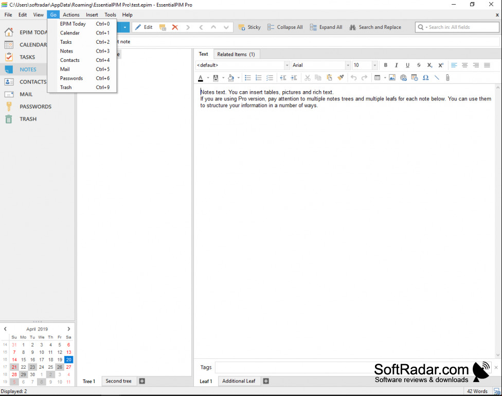Insert a special symbol (Omega)
The height and width of the screenshot is (396, 502).
(x=425, y=78)
